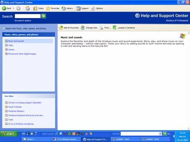This screenshot has height=142, width=190.
Task: Click Add to Favorites button
Action: 69,28
